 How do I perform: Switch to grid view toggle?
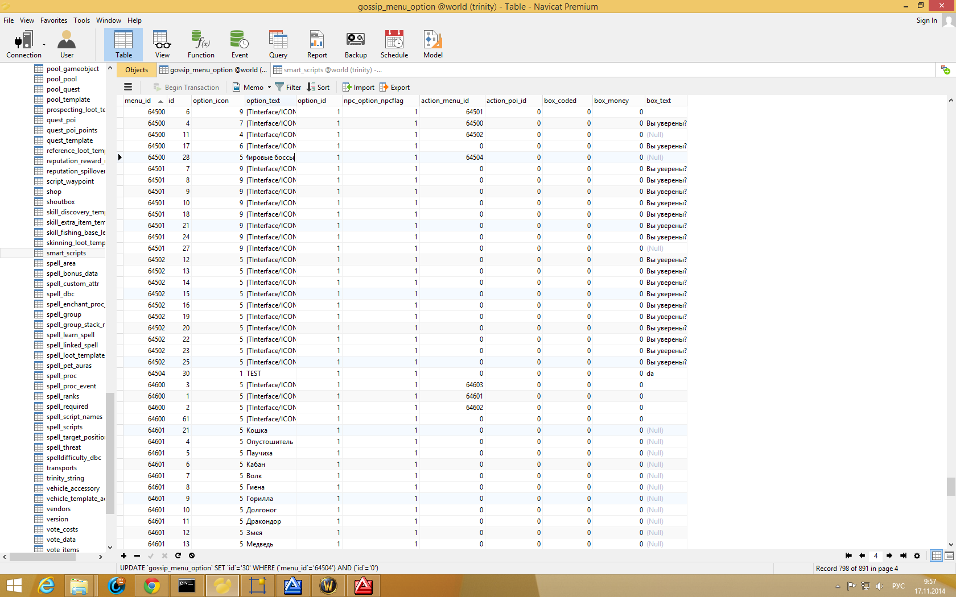click(x=936, y=556)
